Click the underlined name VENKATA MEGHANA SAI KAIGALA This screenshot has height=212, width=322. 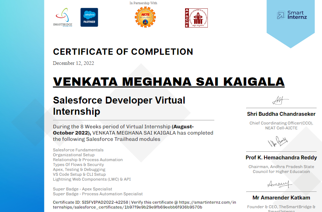(169, 82)
